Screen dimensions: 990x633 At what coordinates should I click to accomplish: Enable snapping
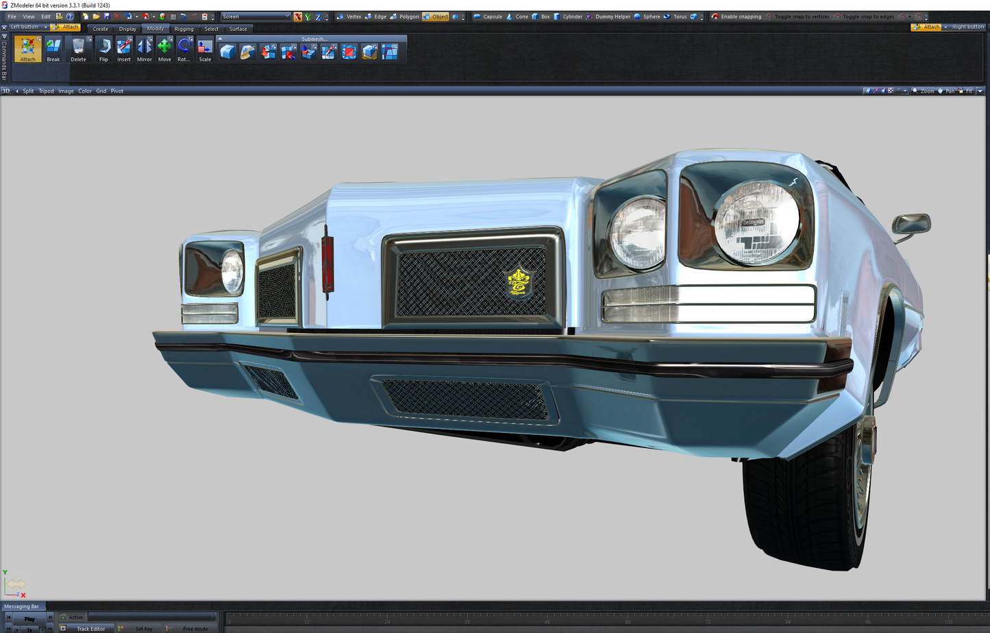737,16
